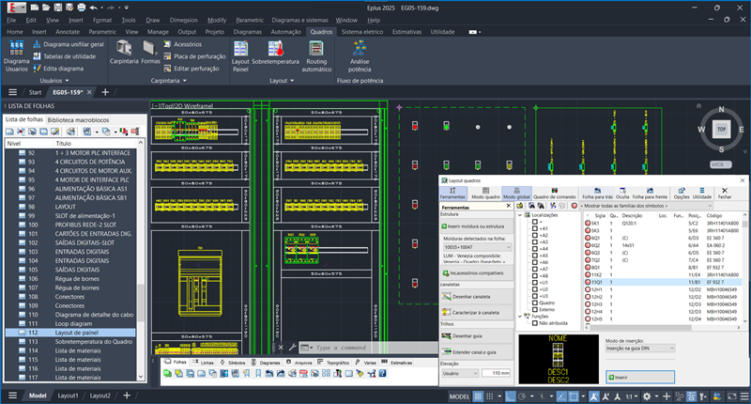Check the Não atribuída function checkbox
This screenshot has height=404, width=751.
[535, 323]
